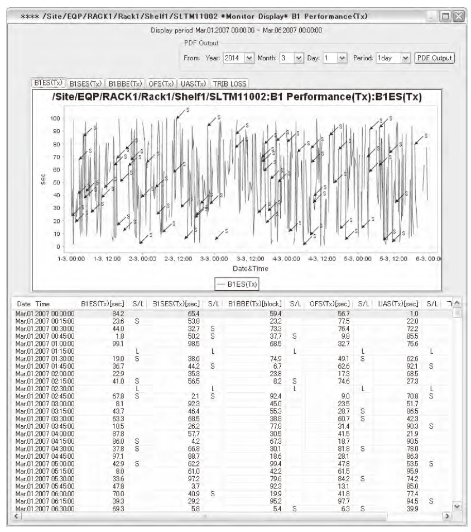Click the B1ES(Tx)[sec] column header
471x532 pixels.
coord(102,304)
